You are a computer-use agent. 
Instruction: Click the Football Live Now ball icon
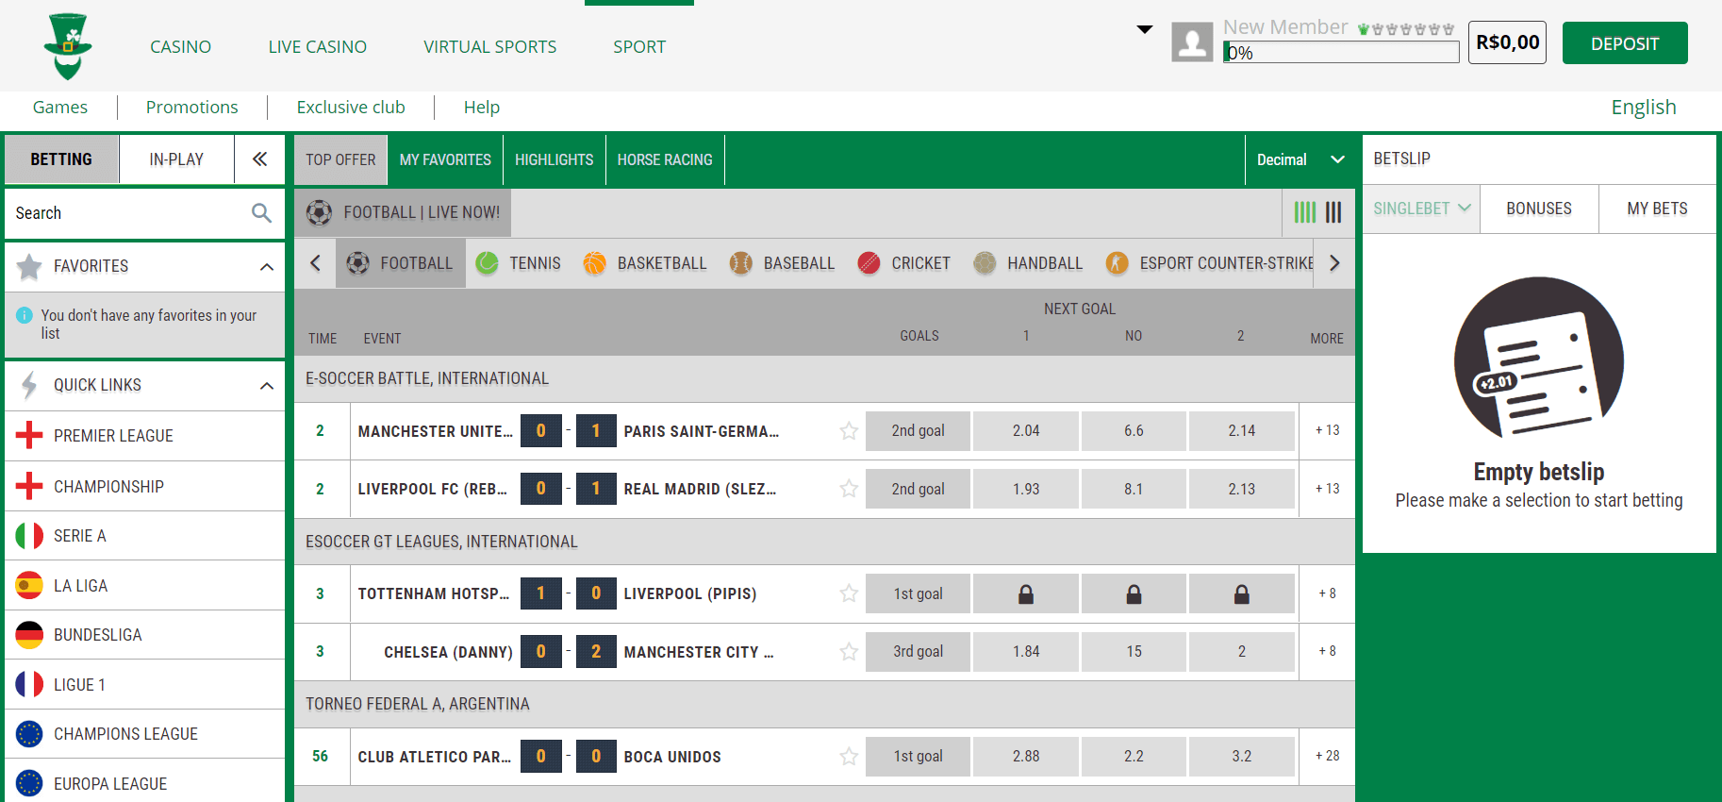tap(319, 212)
